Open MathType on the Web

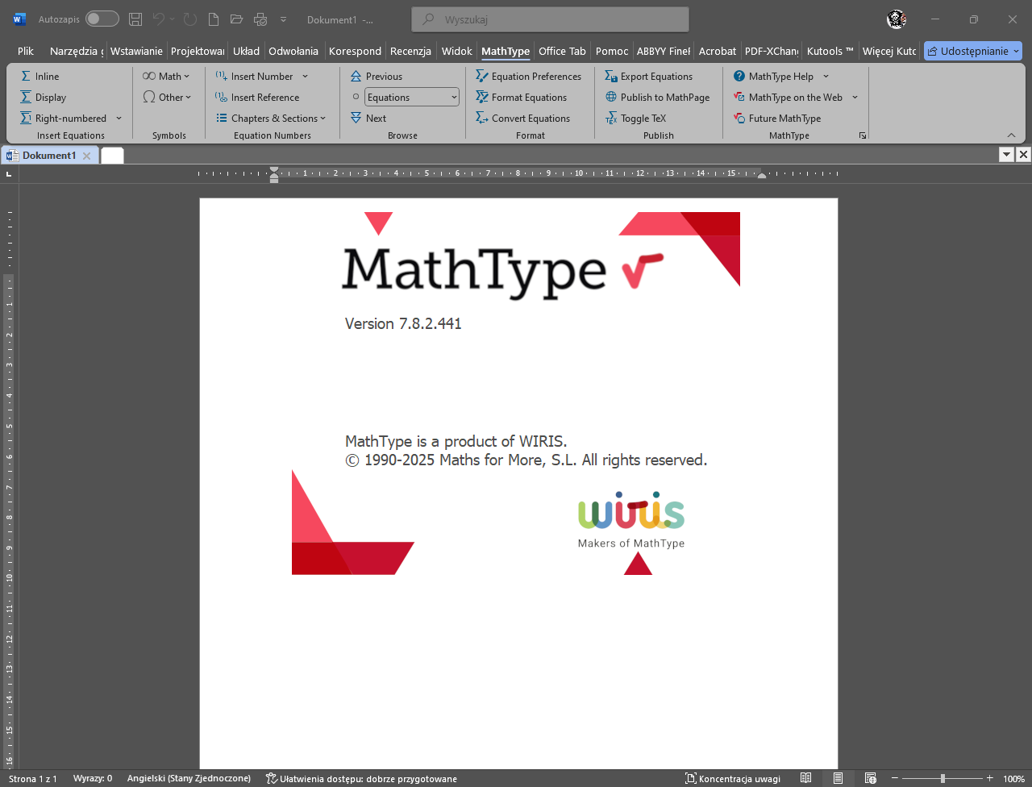point(789,98)
